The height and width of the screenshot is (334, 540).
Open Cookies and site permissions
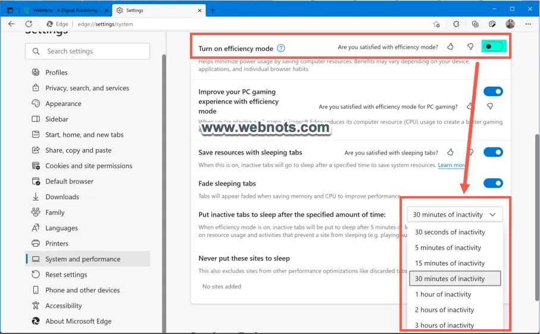(x=88, y=166)
